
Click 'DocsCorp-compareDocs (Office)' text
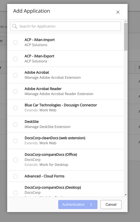click(x=51, y=154)
